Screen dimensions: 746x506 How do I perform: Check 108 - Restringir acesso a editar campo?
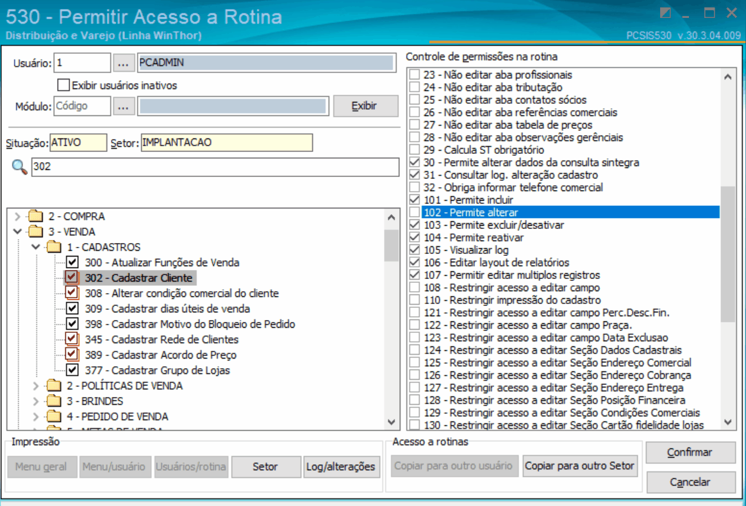pos(415,287)
